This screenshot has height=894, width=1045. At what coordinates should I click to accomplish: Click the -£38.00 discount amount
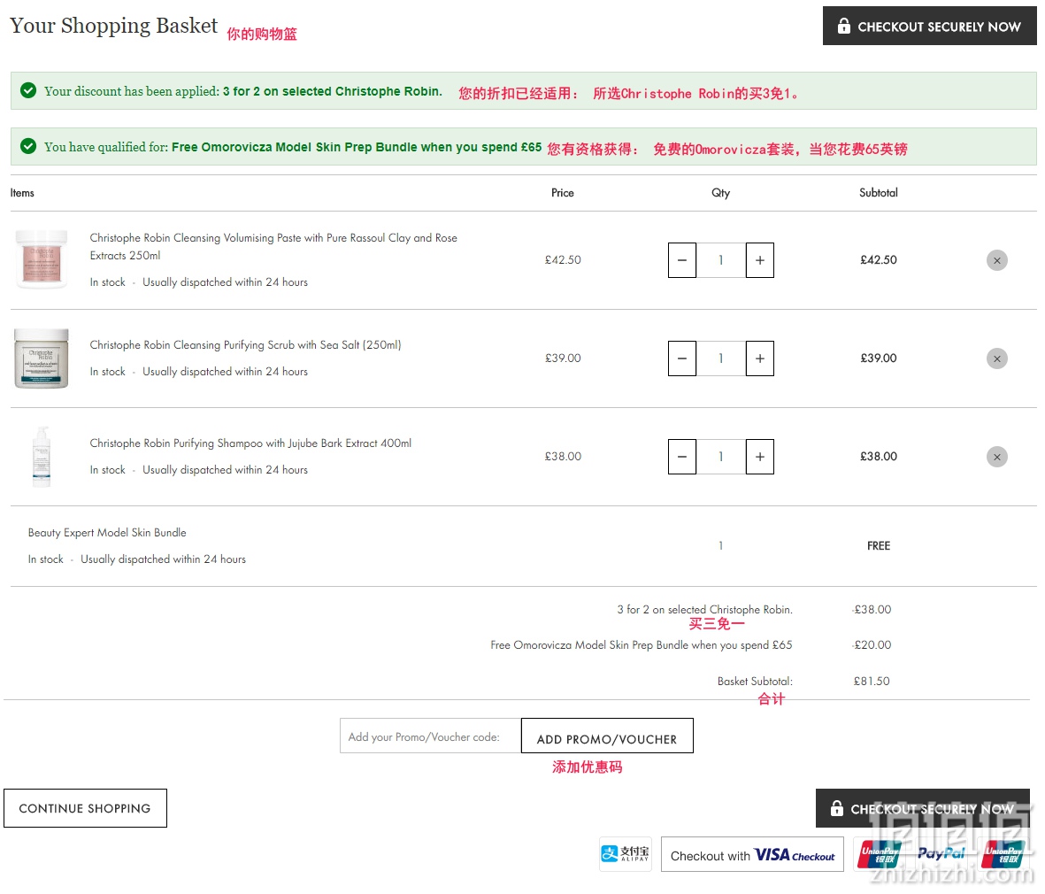tap(872, 609)
